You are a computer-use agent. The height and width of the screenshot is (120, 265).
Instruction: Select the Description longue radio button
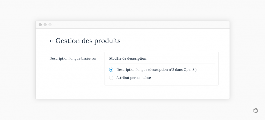[x=111, y=70]
